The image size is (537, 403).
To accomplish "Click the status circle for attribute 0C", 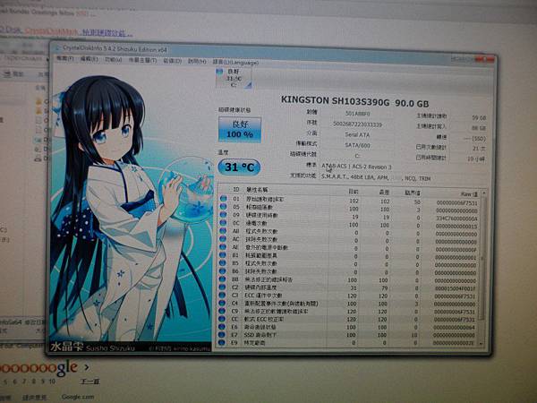I will (x=223, y=222).
